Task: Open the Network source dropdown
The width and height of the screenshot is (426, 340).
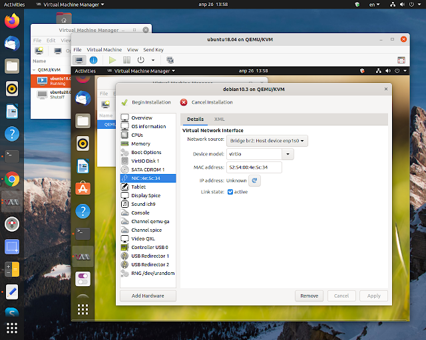Action: (267, 141)
